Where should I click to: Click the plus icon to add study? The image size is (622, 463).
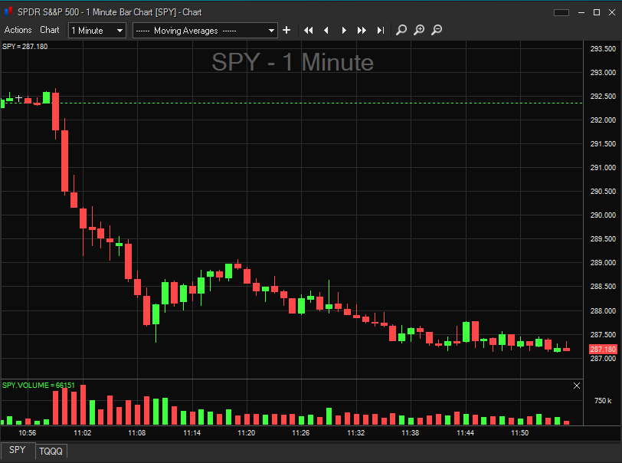(x=286, y=31)
